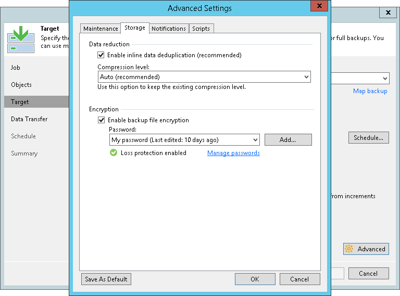Close the Advanced Settings dialog
This screenshot has height=296, width=400.
tap(319, 6)
